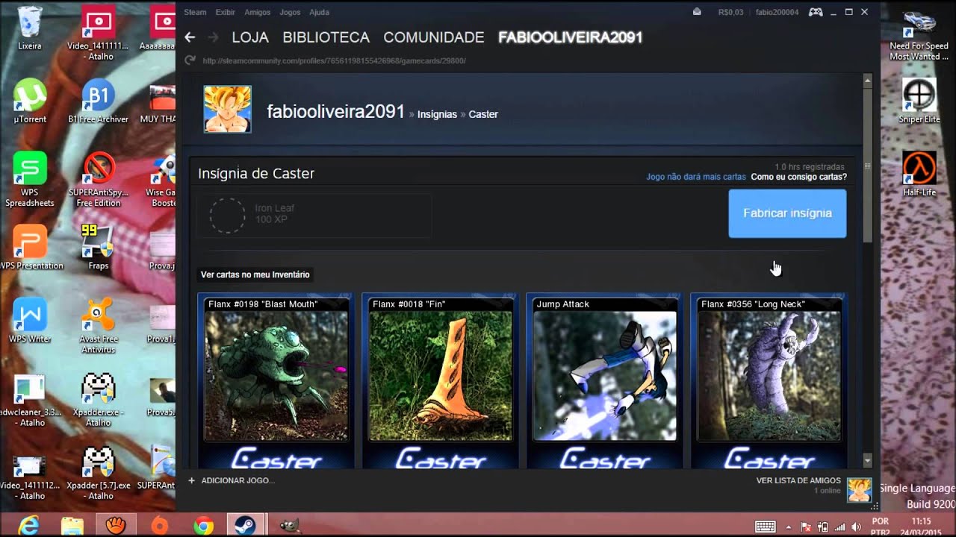Open the Steam menu

click(x=195, y=12)
